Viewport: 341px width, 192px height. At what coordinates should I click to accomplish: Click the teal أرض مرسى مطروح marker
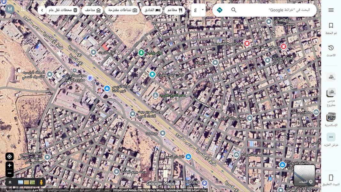point(152,75)
